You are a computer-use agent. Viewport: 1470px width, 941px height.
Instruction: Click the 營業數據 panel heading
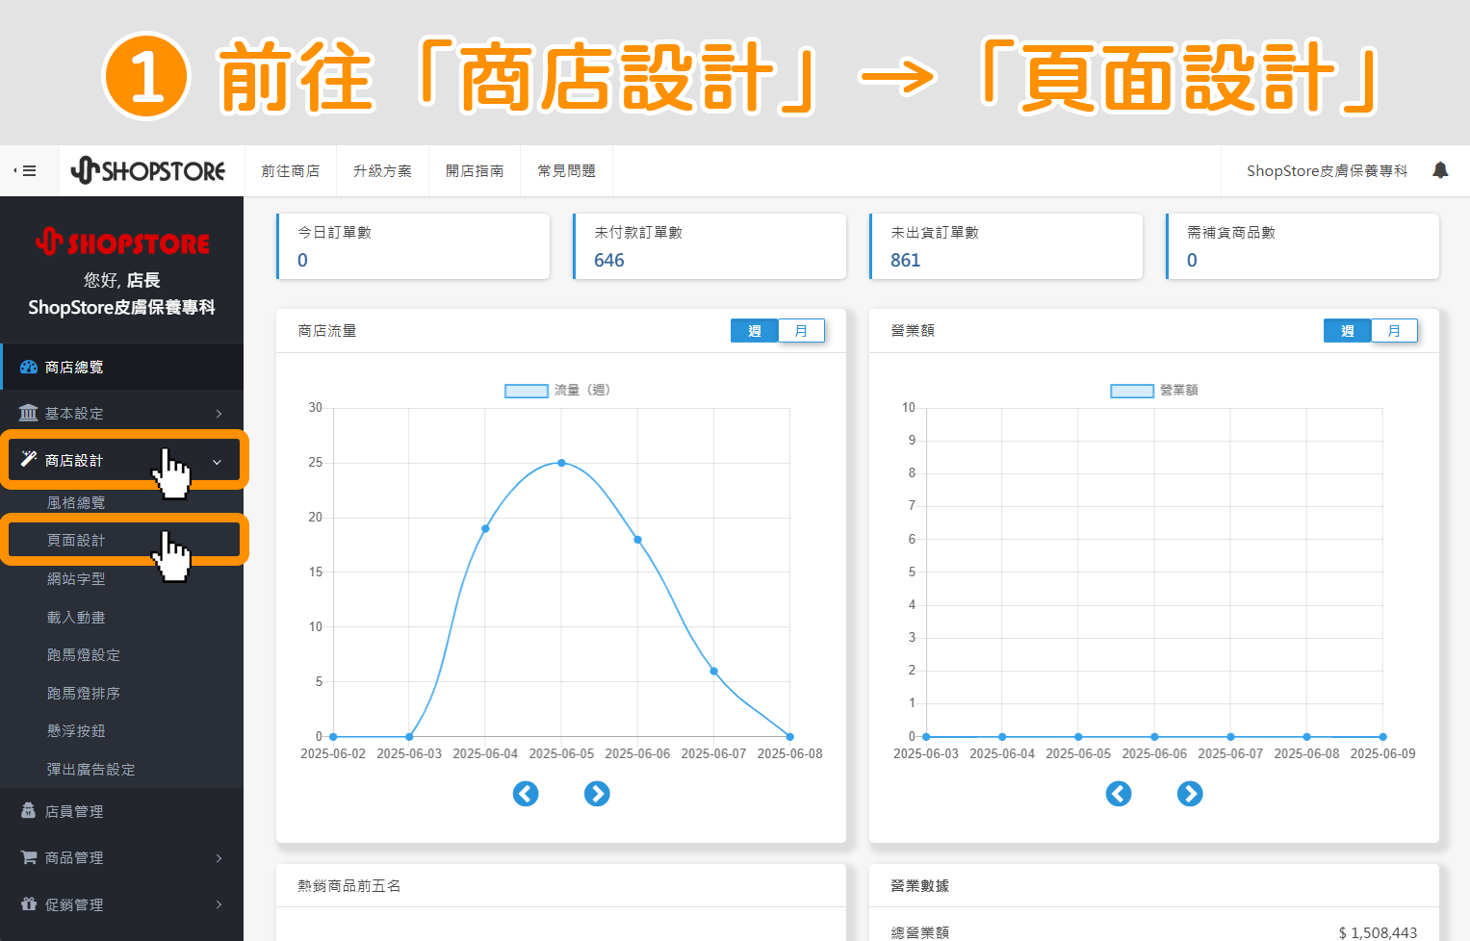pos(919,885)
